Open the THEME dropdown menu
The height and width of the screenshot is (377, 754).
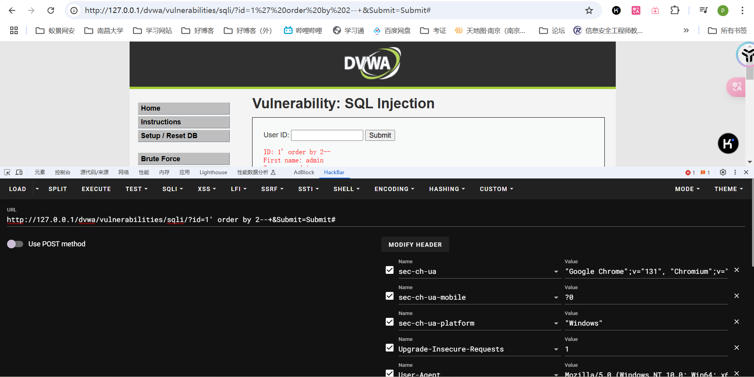728,189
